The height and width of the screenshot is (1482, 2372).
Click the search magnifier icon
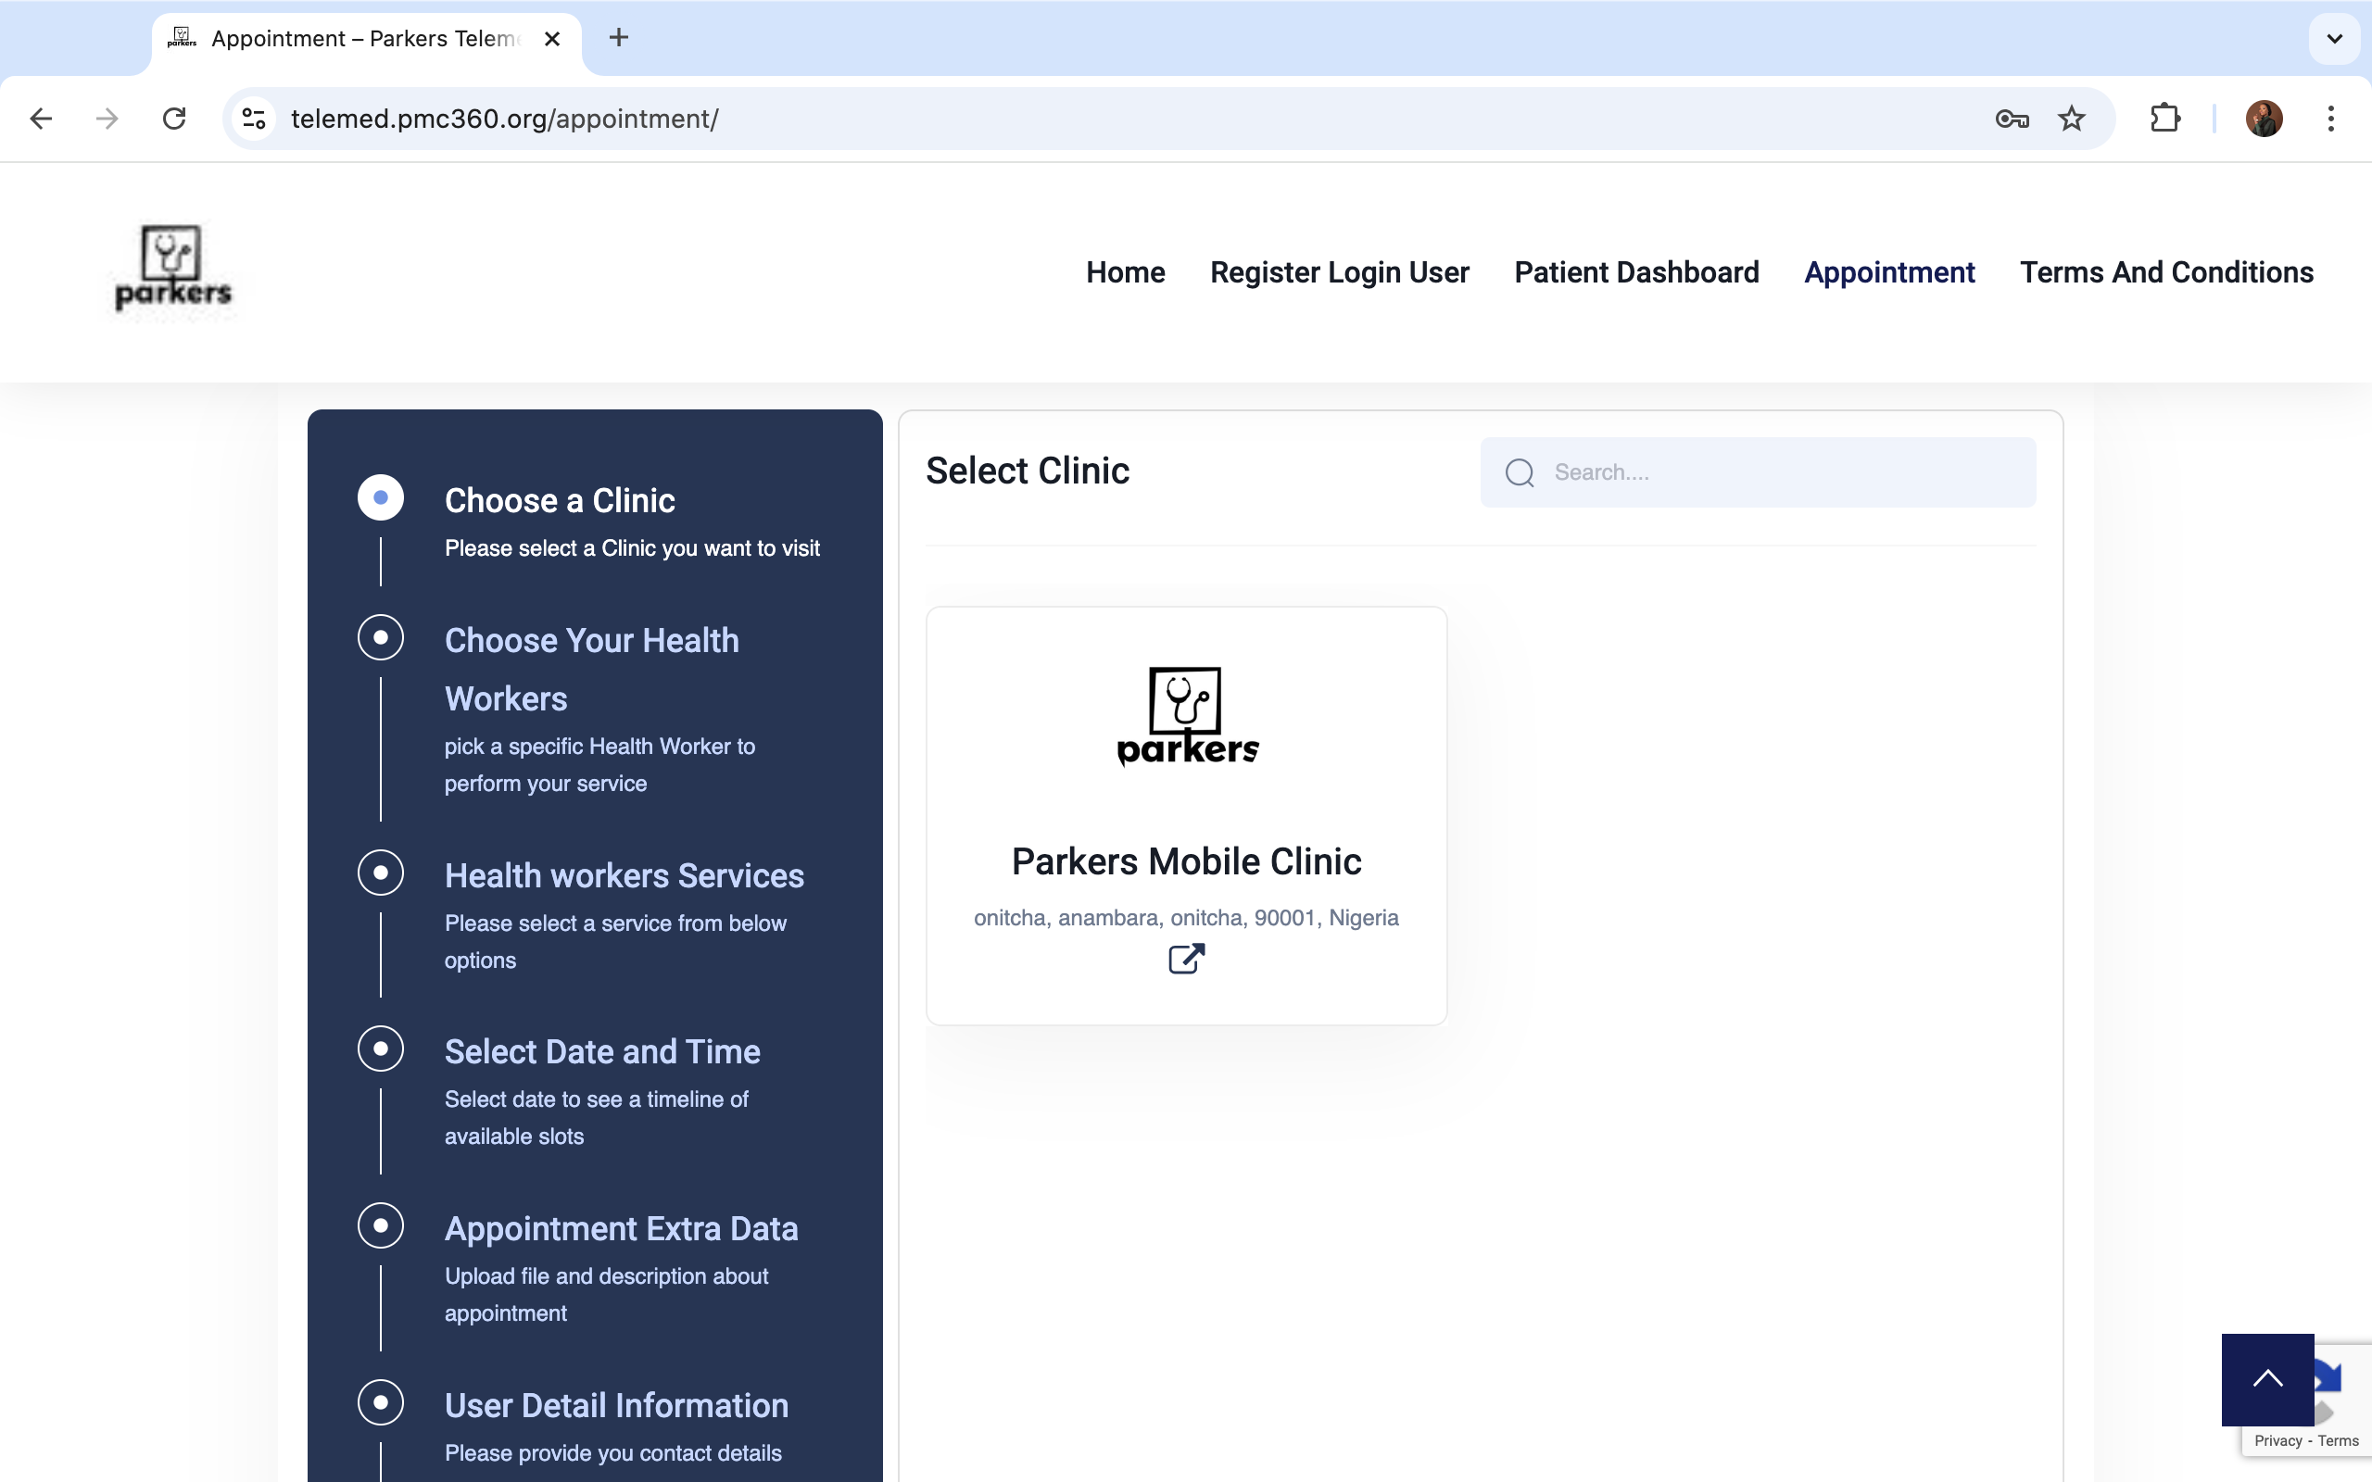[1520, 472]
